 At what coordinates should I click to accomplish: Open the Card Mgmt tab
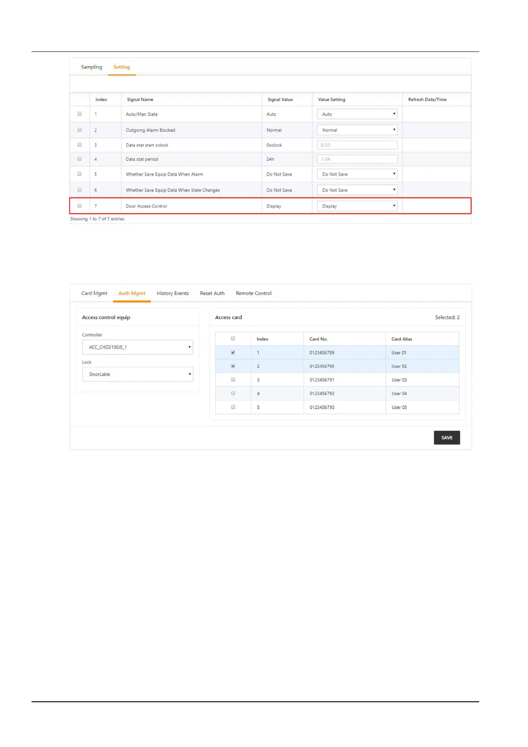coord(94,293)
